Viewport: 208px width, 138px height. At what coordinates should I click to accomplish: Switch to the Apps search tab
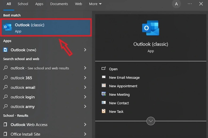point(39,4)
